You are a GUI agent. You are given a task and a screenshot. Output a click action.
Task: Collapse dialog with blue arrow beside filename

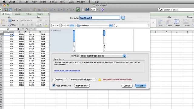point(123,18)
